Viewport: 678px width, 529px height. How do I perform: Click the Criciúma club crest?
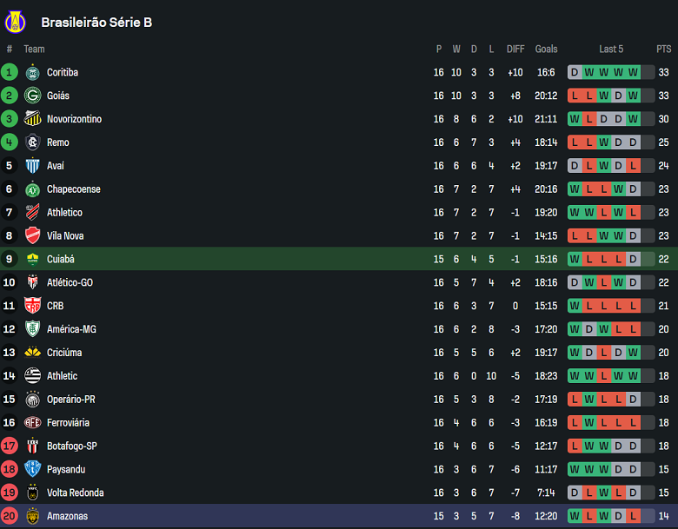(x=32, y=353)
